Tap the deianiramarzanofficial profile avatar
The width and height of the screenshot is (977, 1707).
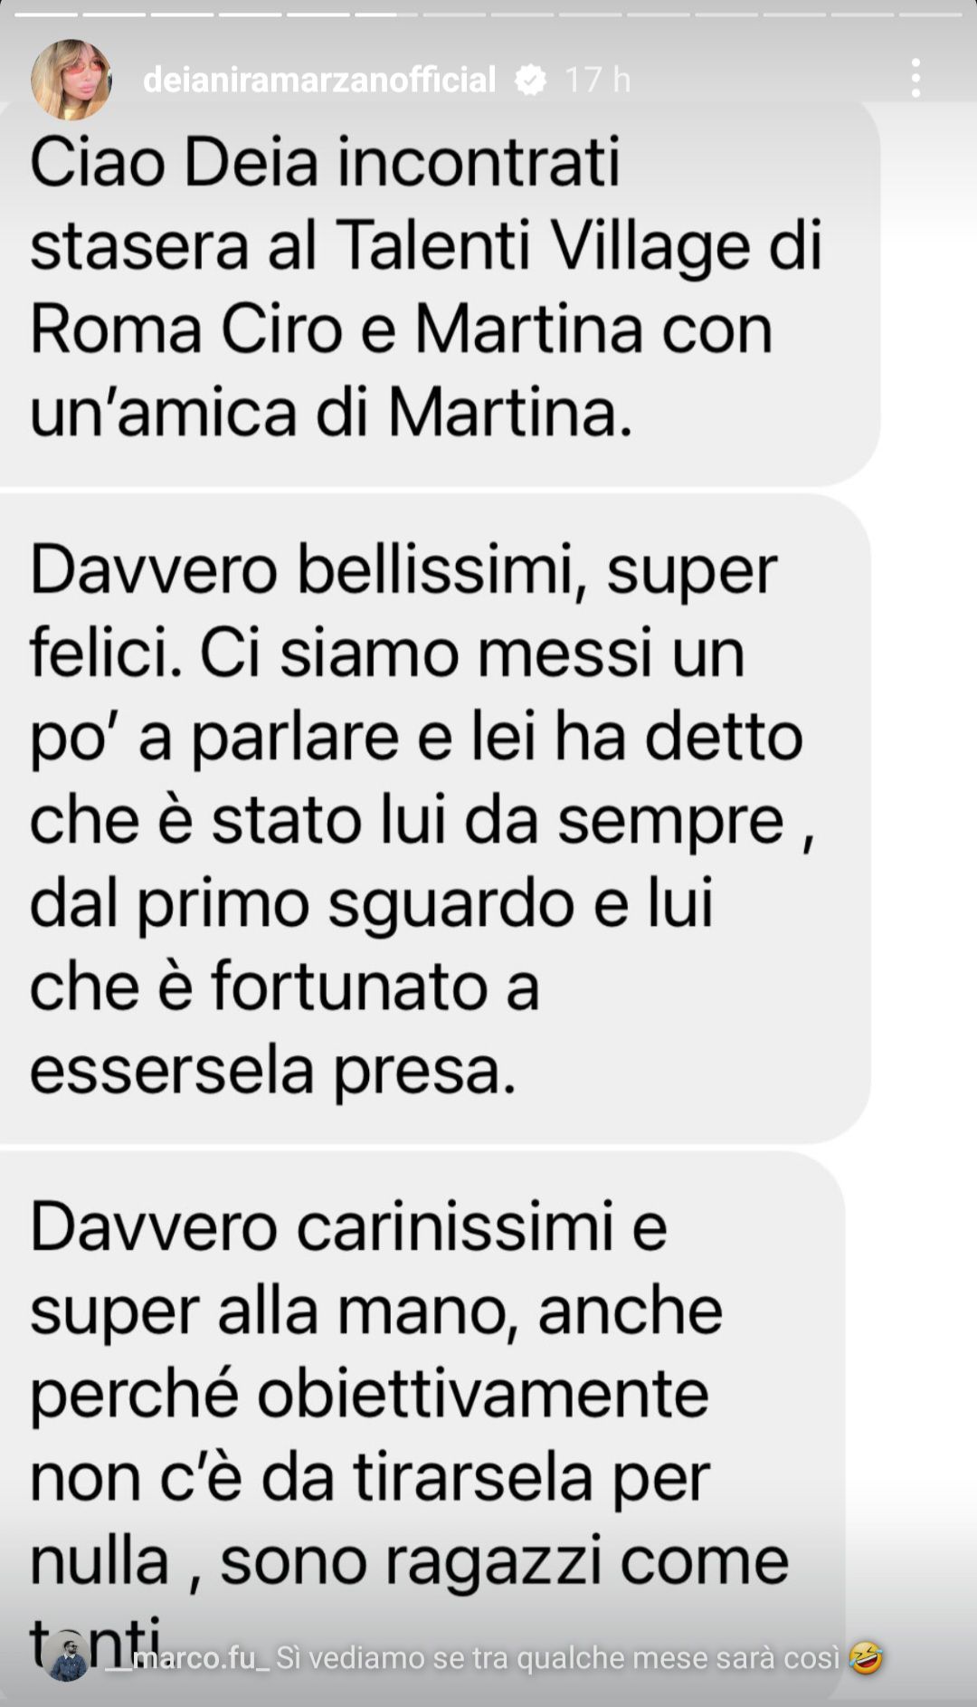pyautogui.click(x=71, y=80)
